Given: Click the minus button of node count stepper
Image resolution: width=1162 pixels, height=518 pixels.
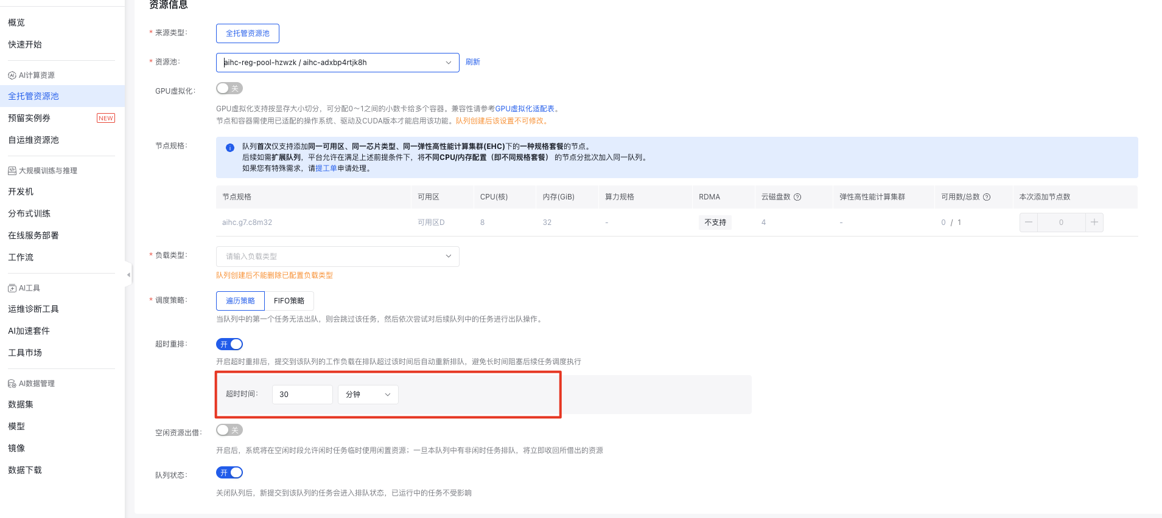Looking at the screenshot, I should coord(1029,223).
